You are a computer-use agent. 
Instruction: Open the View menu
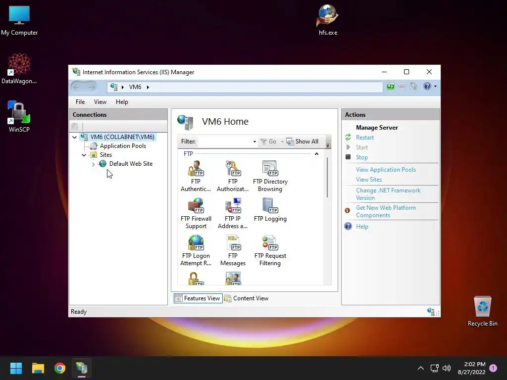click(100, 102)
